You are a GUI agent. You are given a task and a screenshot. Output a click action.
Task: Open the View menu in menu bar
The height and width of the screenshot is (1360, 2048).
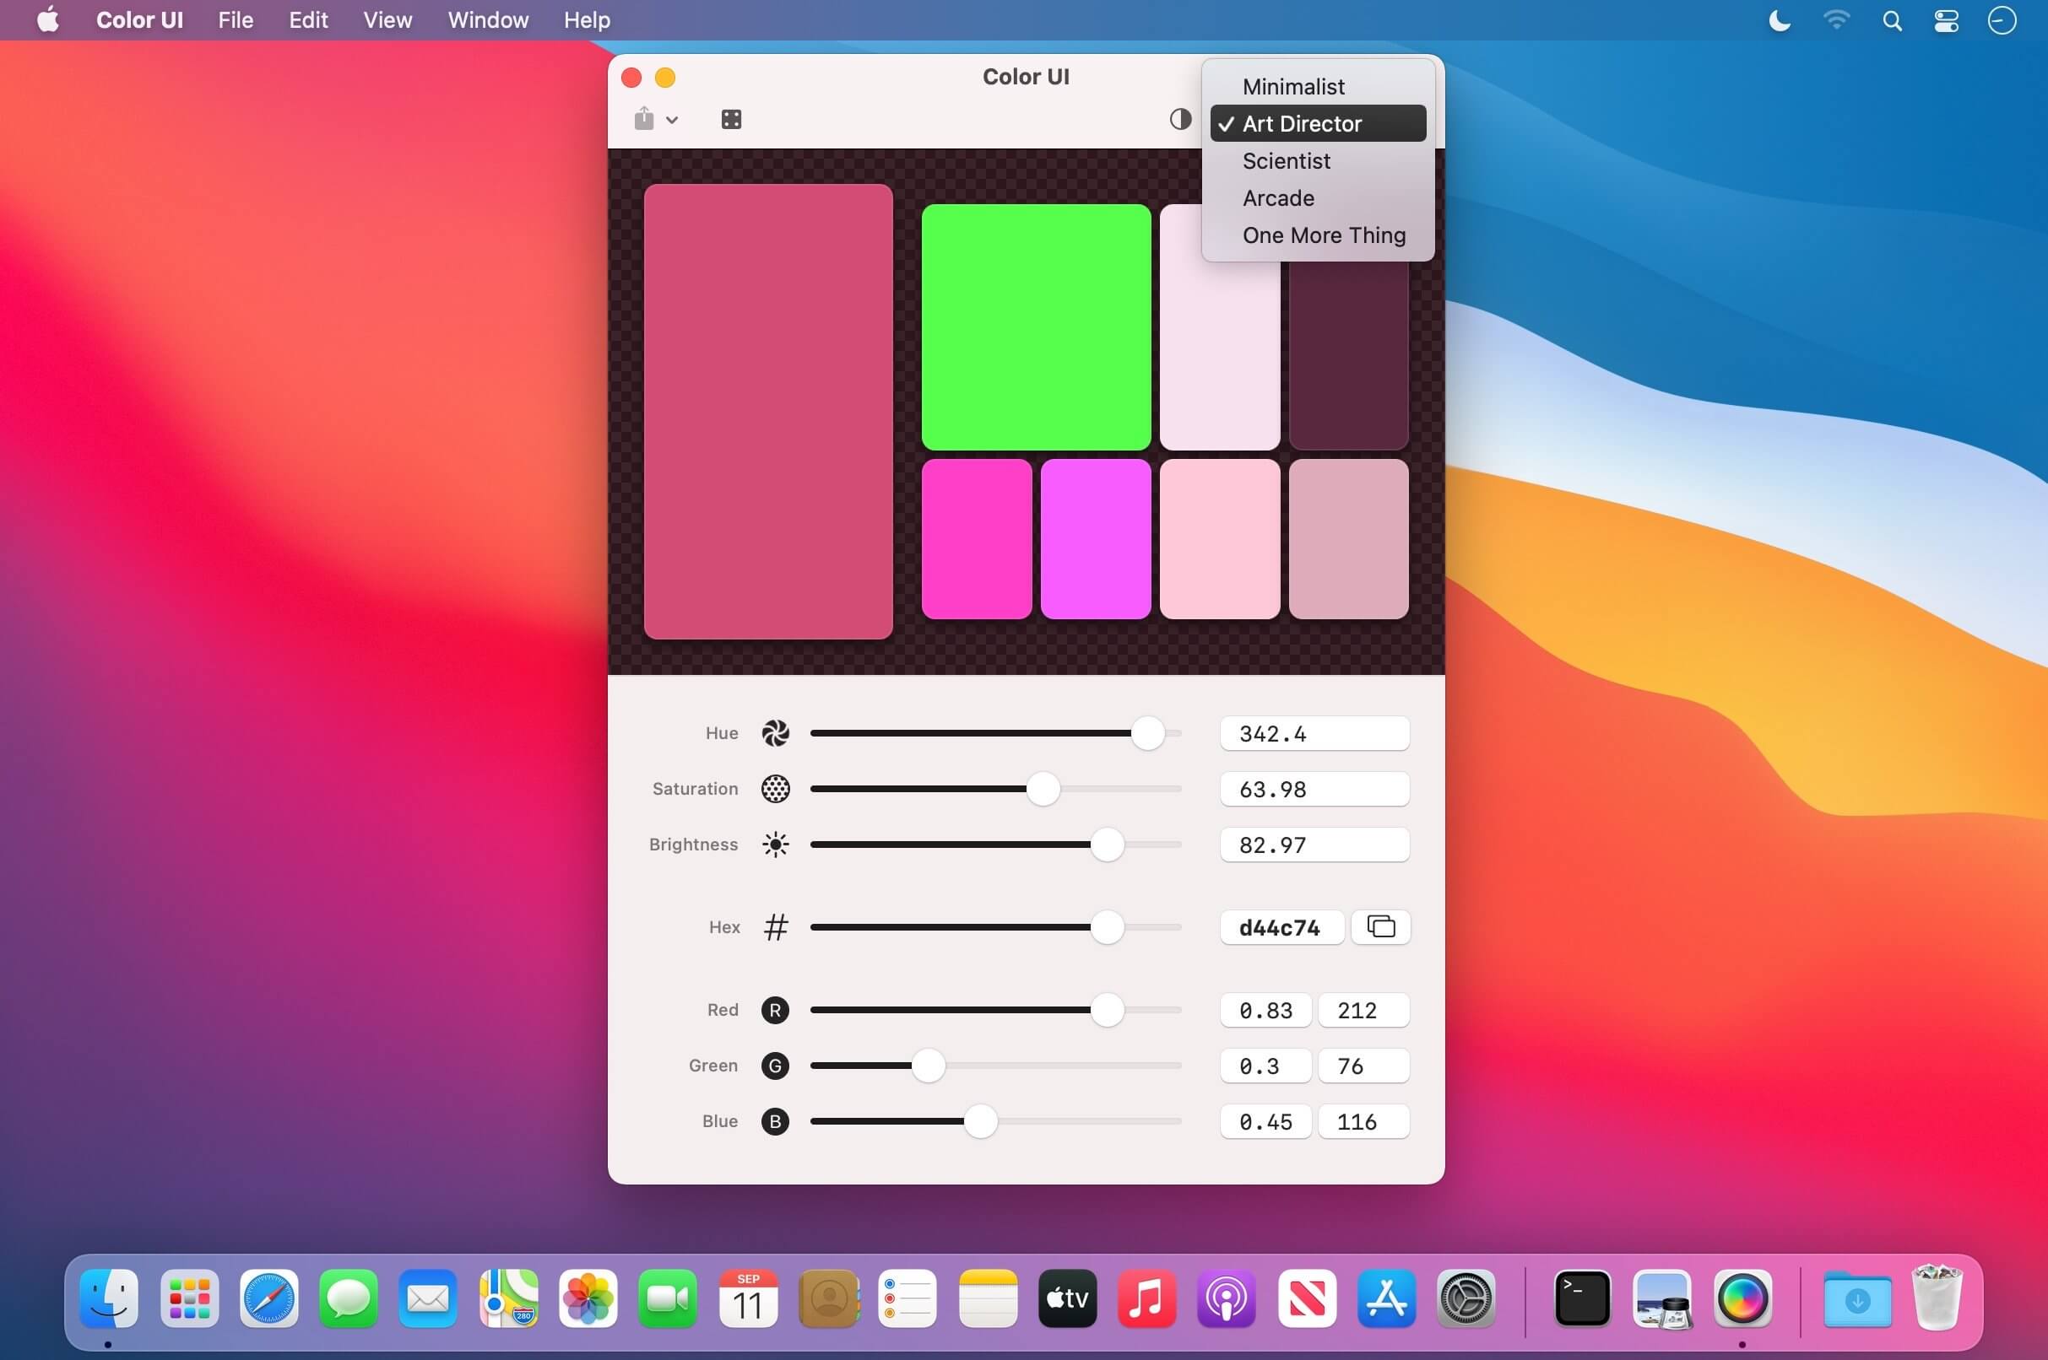pyautogui.click(x=387, y=20)
